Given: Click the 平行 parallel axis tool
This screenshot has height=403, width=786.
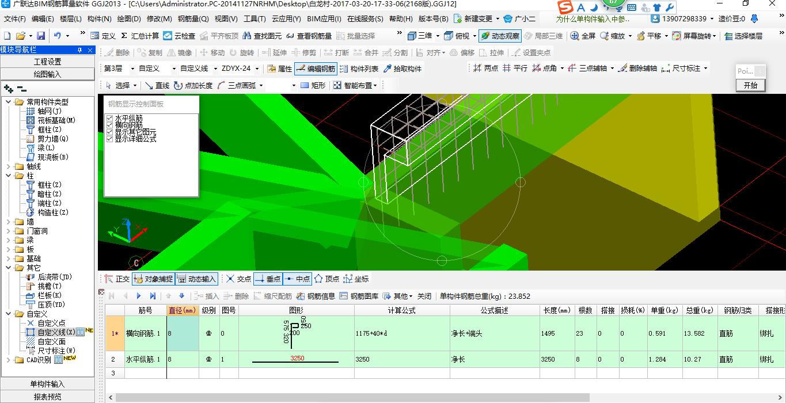Looking at the screenshot, I should click(515, 68).
